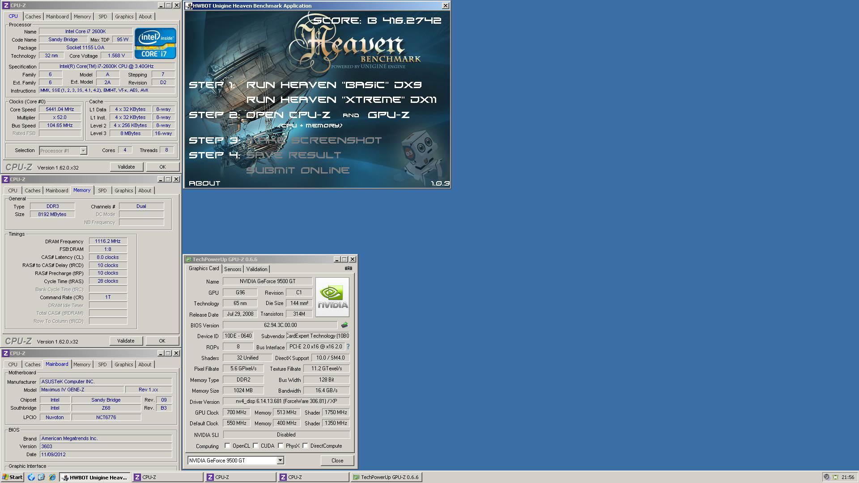Open SPD tab in top CPU-Z window
Image resolution: width=859 pixels, height=483 pixels.
(x=102, y=17)
